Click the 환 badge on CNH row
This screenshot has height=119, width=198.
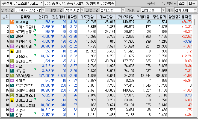click(x=12, y=51)
